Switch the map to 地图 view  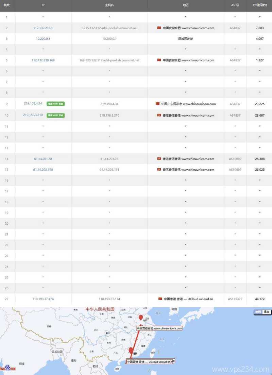257,311
